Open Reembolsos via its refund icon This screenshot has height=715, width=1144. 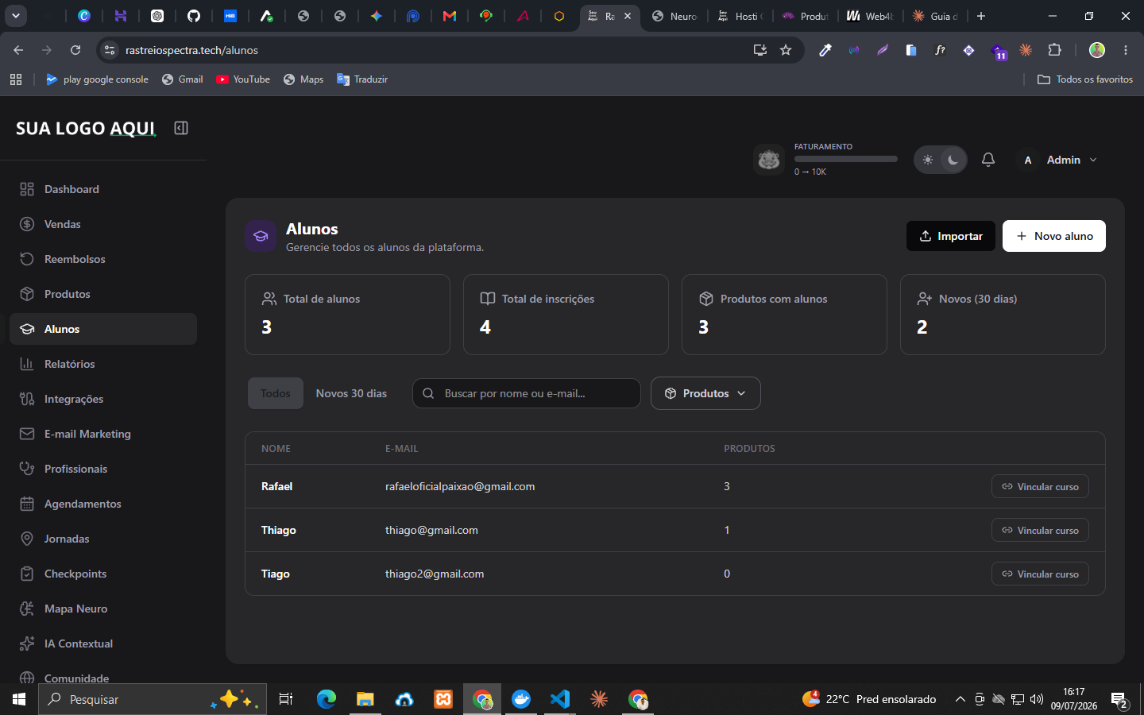point(27,259)
